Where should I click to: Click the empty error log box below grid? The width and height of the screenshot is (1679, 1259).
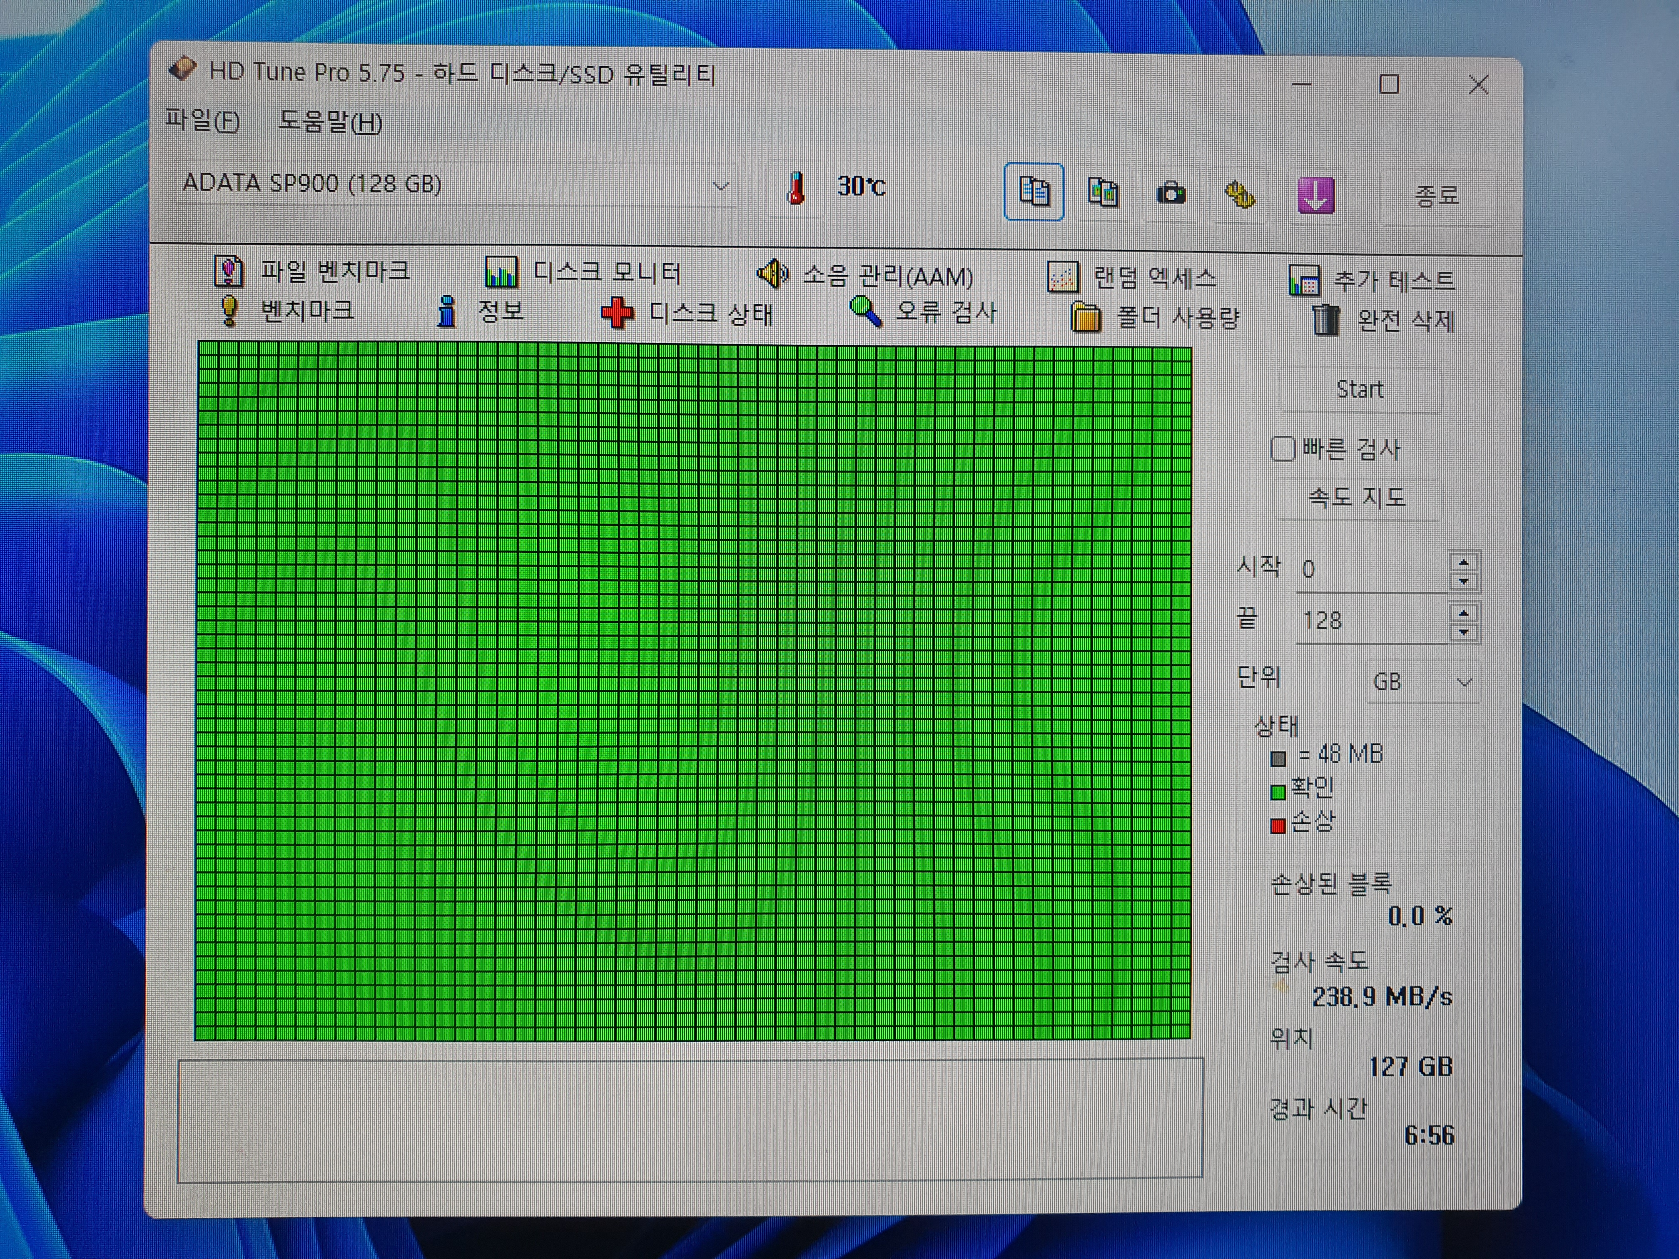[690, 1120]
